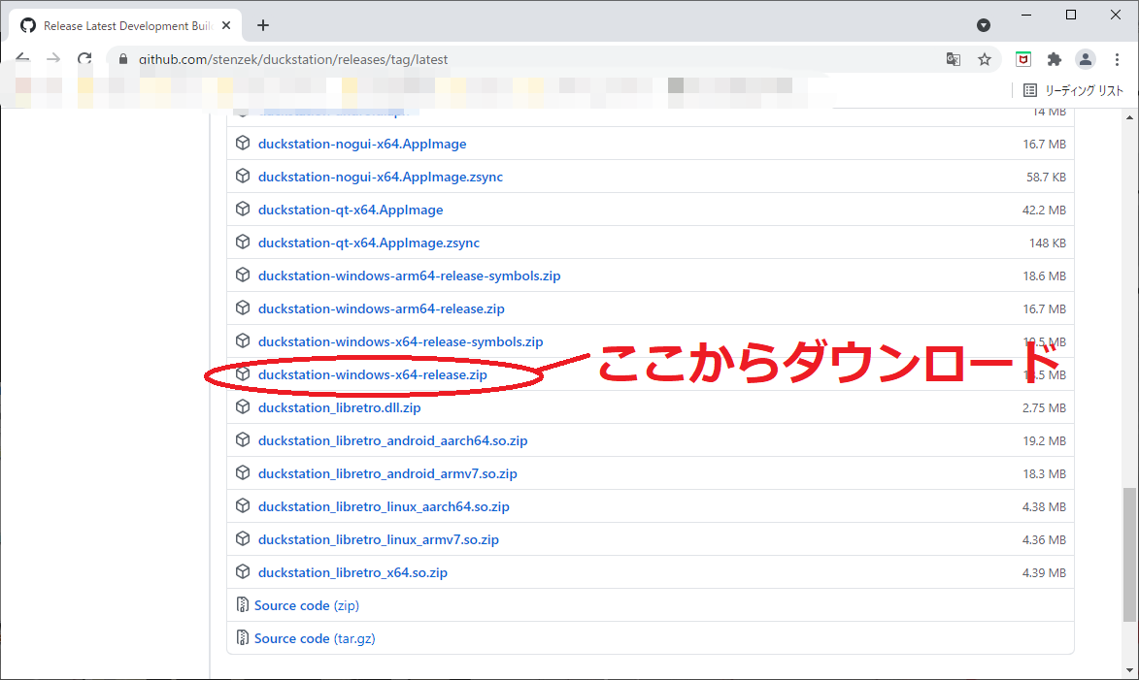Viewport: 1139px width, 680px height.
Task: Download duckstation_libretro_android_aarch64.so.zip
Action: tap(392, 440)
